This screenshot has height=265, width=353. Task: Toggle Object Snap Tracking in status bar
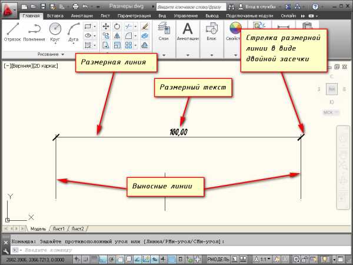point(138,259)
